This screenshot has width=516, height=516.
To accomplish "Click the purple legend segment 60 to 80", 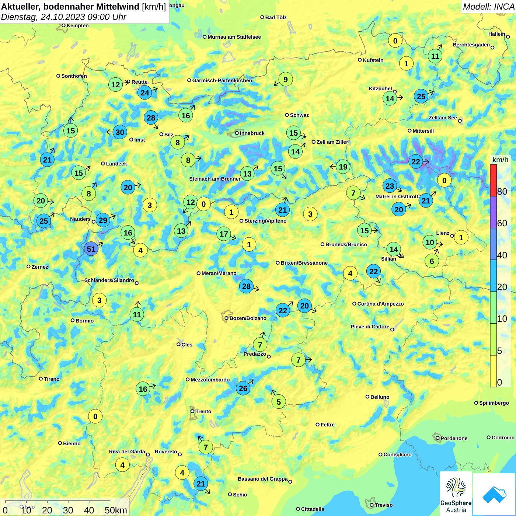I will (493, 212).
